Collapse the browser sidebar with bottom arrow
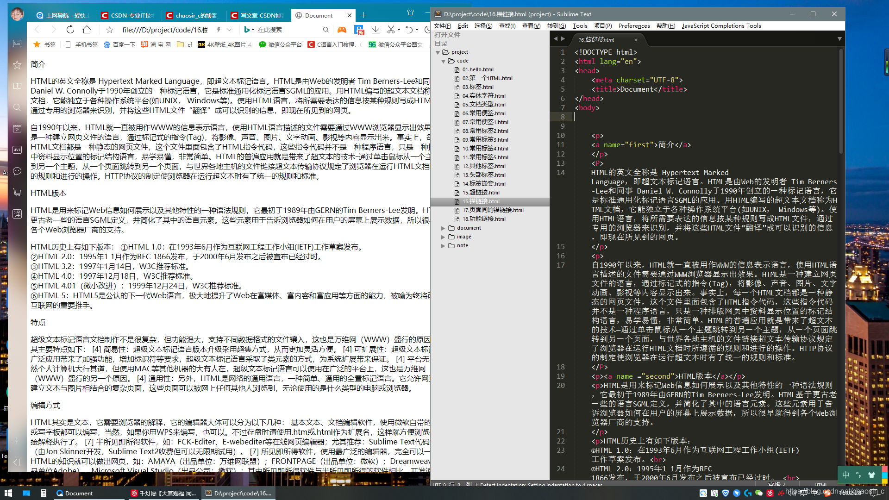Viewport: 889px width, 500px height. click(17, 462)
